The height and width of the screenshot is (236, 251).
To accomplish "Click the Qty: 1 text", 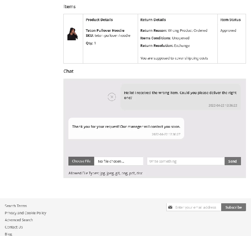I will pos(91,43).
